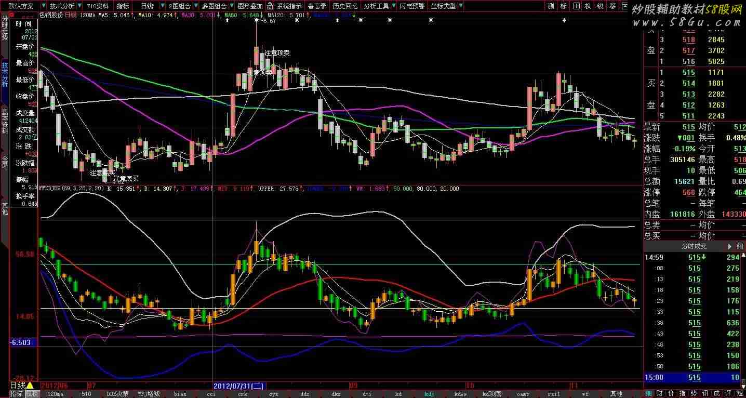Select the 指标 bottom tab

tap(17, 393)
